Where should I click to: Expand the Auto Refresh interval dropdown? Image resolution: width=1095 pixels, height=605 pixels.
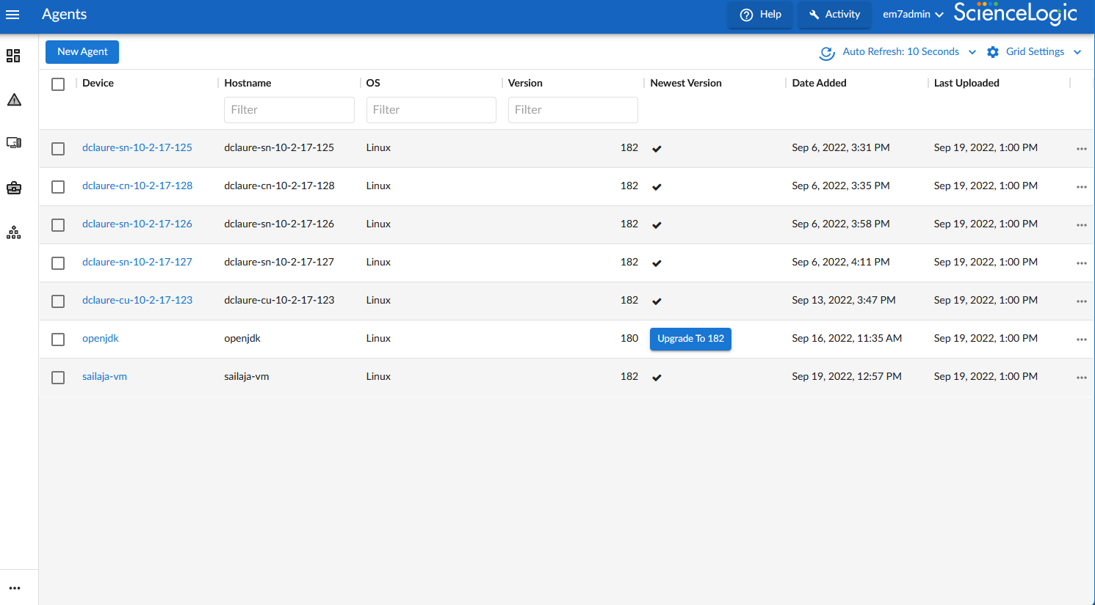pyautogui.click(x=972, y=52)
